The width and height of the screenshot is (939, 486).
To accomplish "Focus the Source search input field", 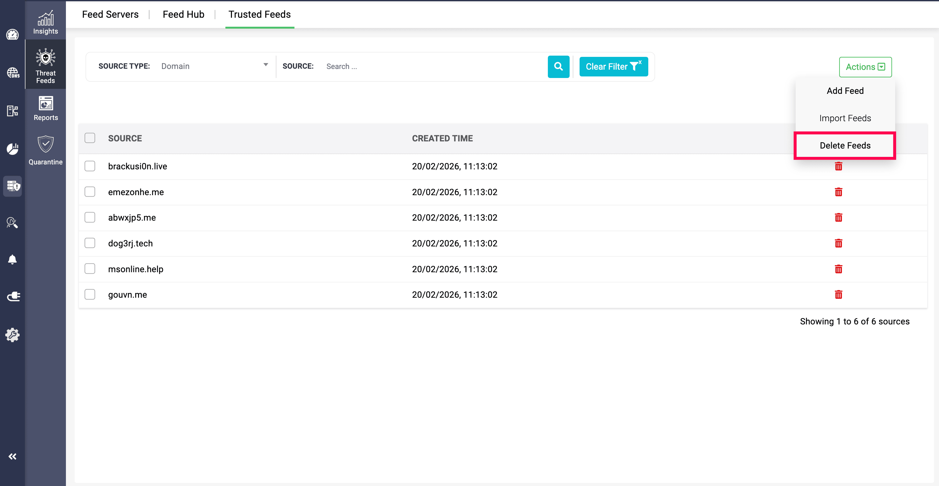I will click(x=434, y=66).
